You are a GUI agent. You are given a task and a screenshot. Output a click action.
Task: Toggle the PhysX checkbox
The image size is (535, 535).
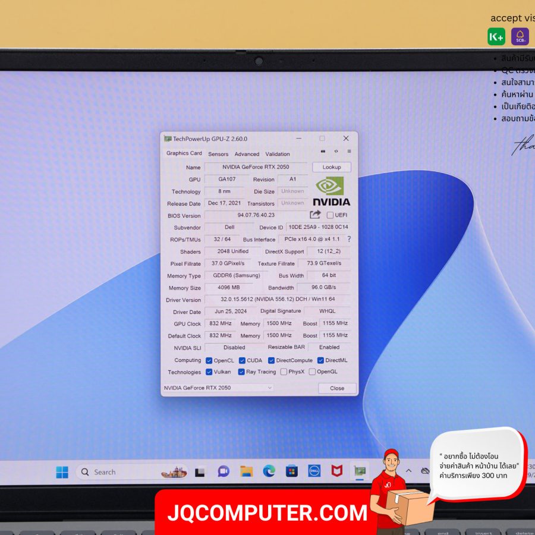pos(284,372)
